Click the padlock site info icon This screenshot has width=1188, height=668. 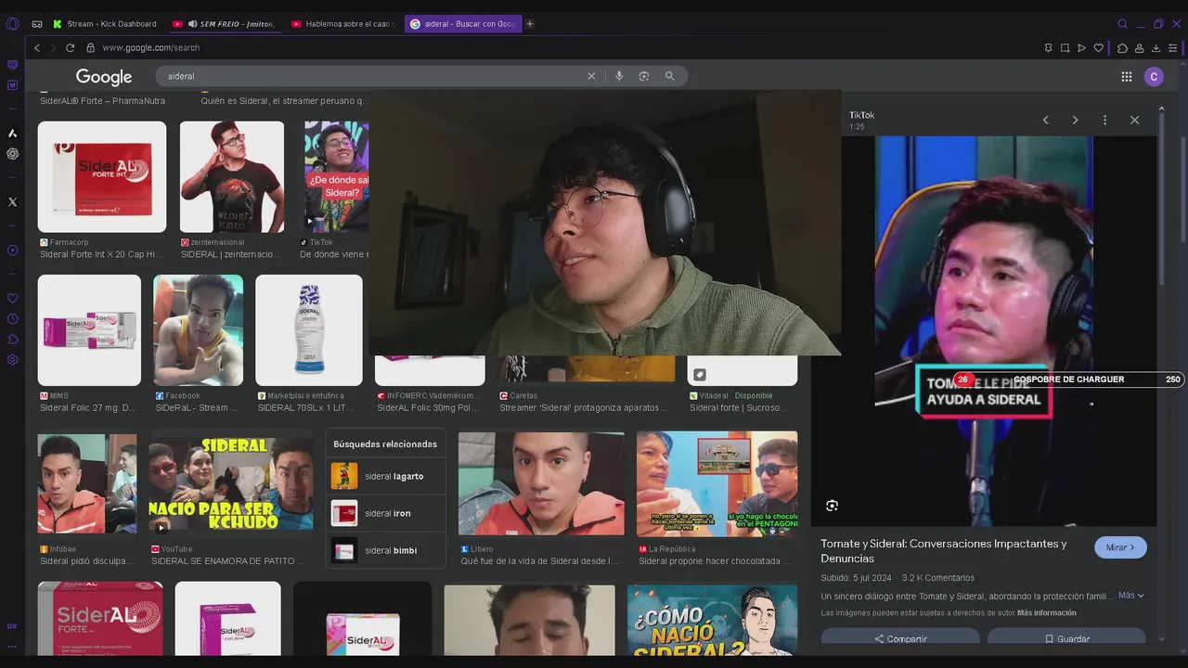click(90, 47)
